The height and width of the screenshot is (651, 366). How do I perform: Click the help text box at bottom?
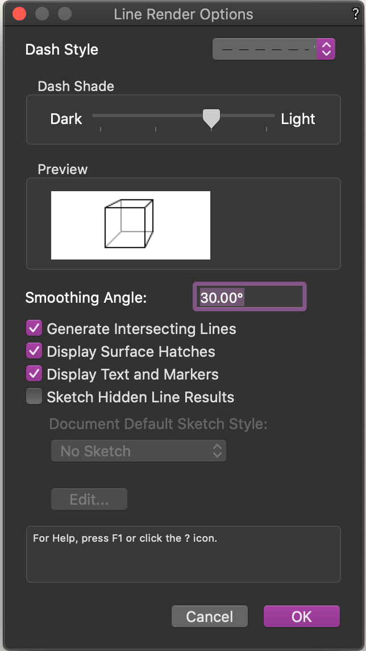(183, 554)
